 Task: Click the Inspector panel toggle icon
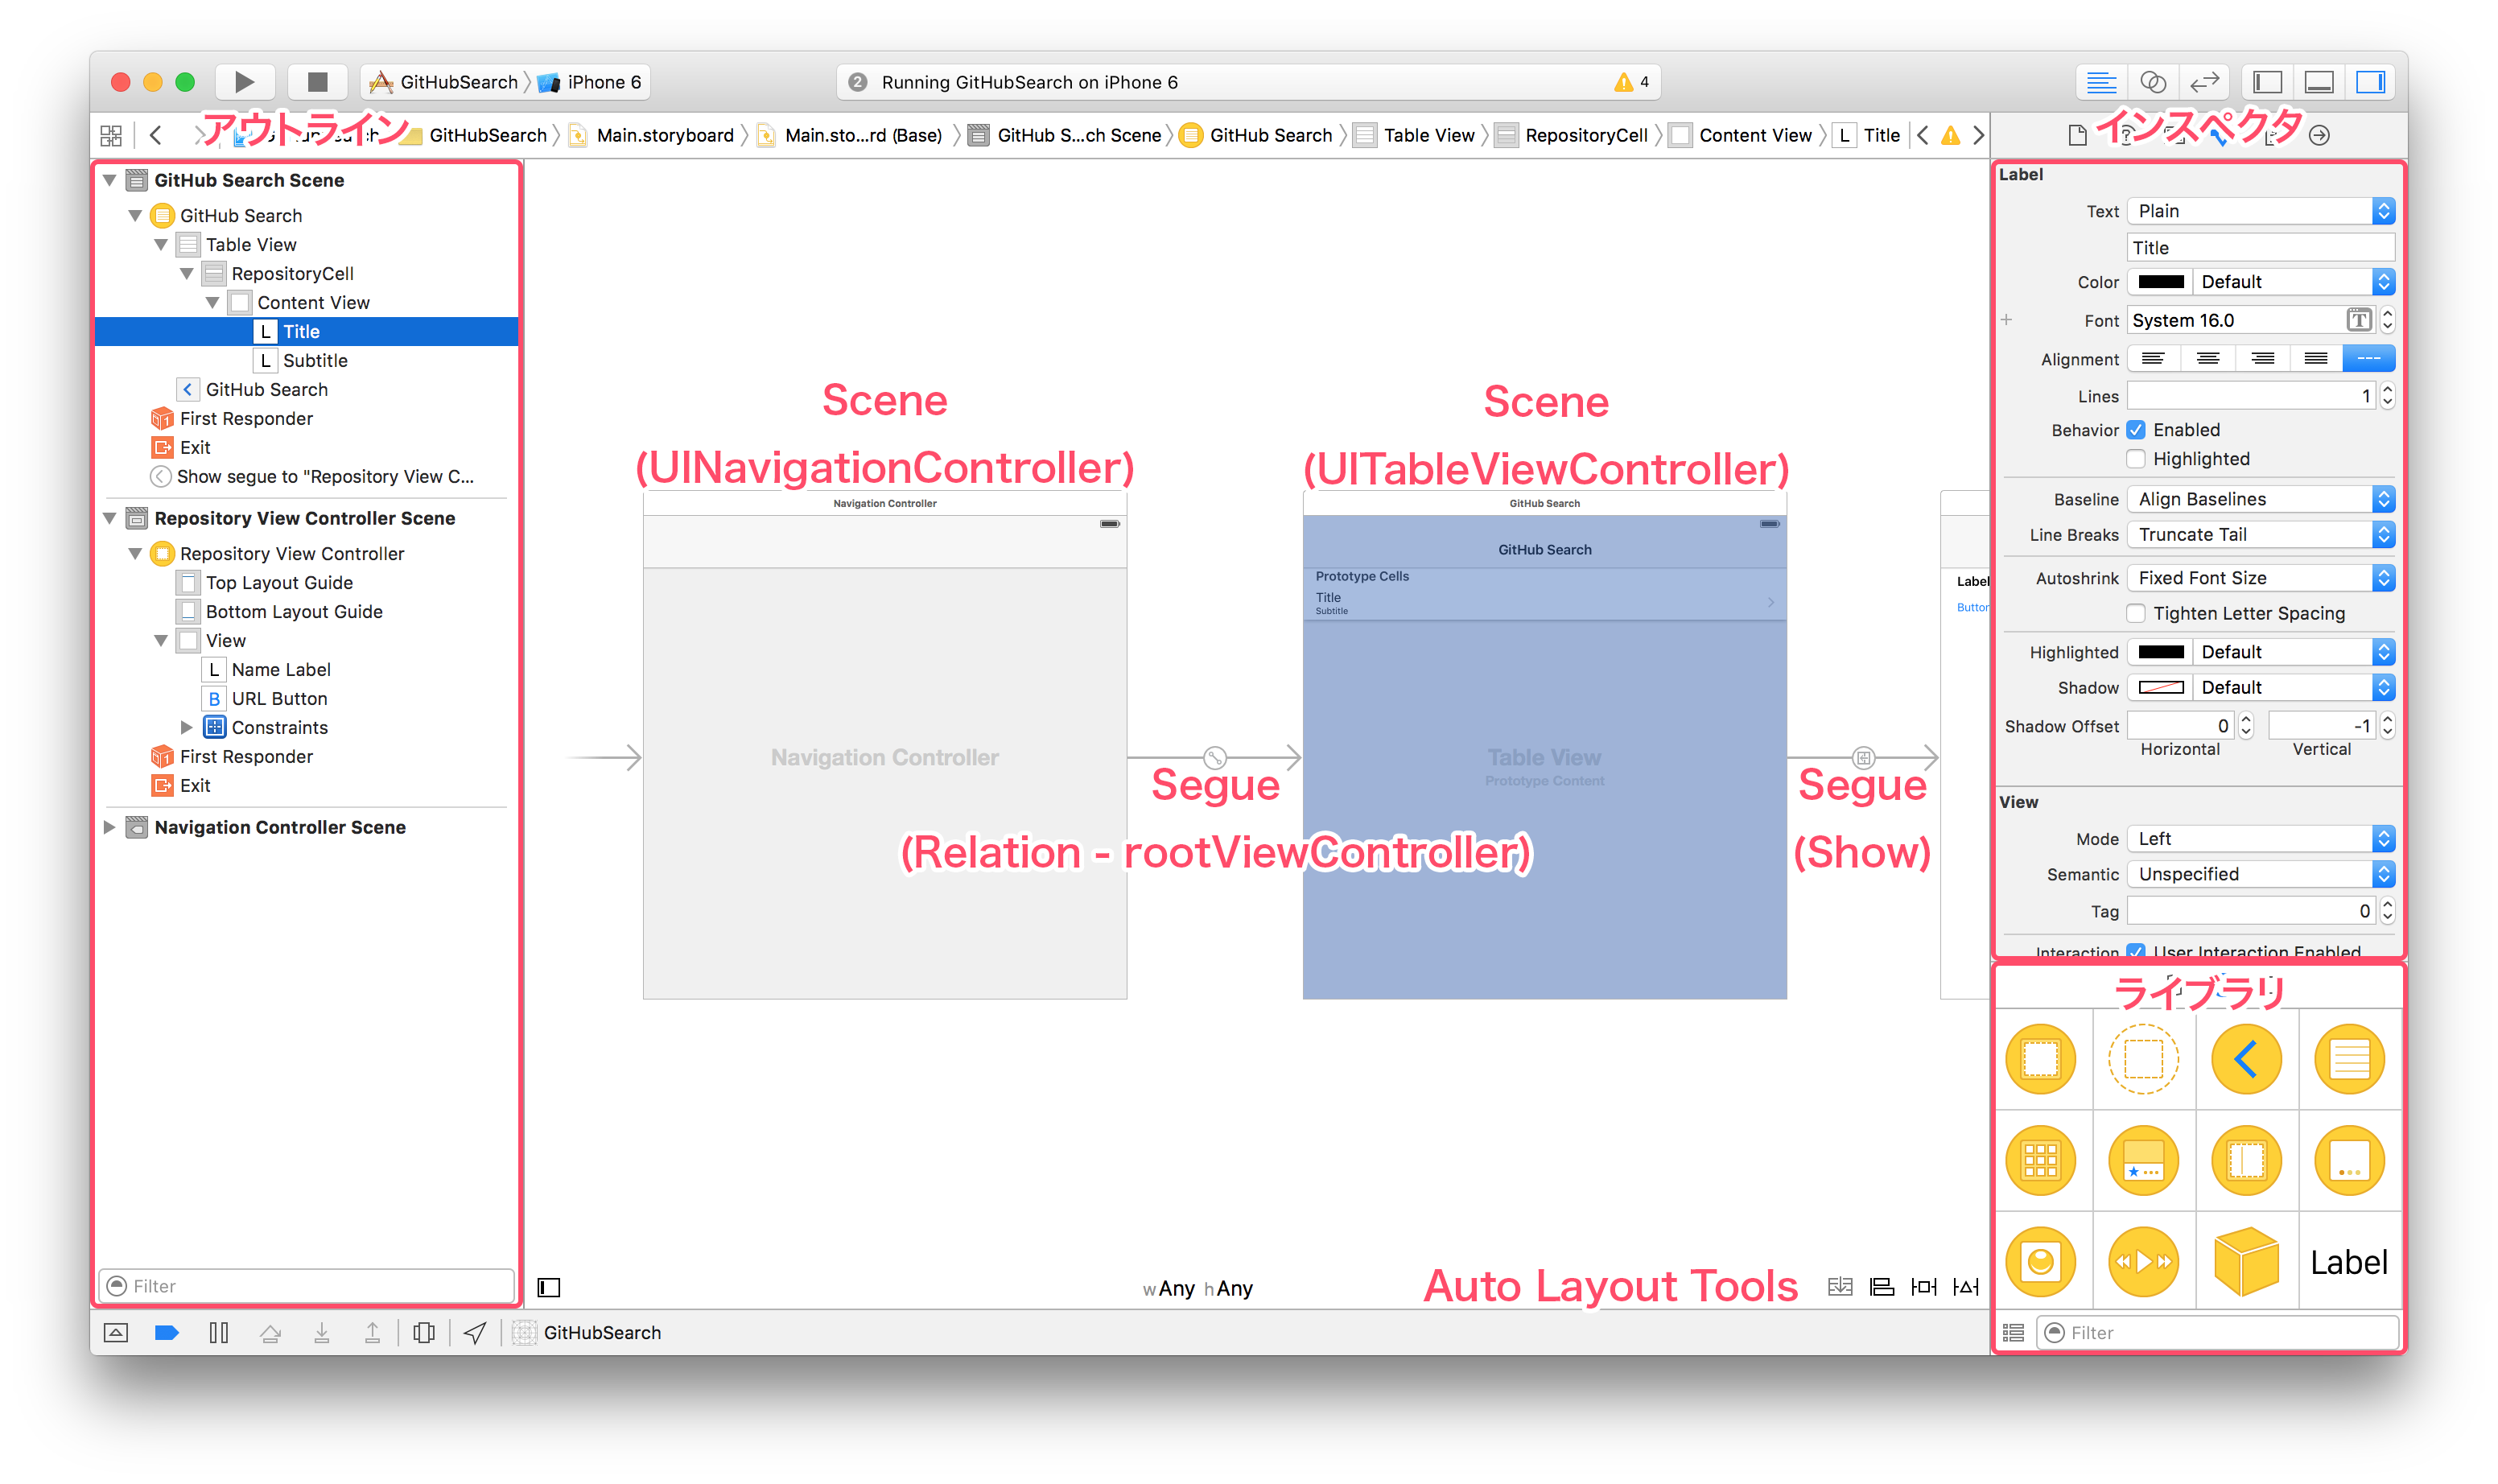[2372, 83]
